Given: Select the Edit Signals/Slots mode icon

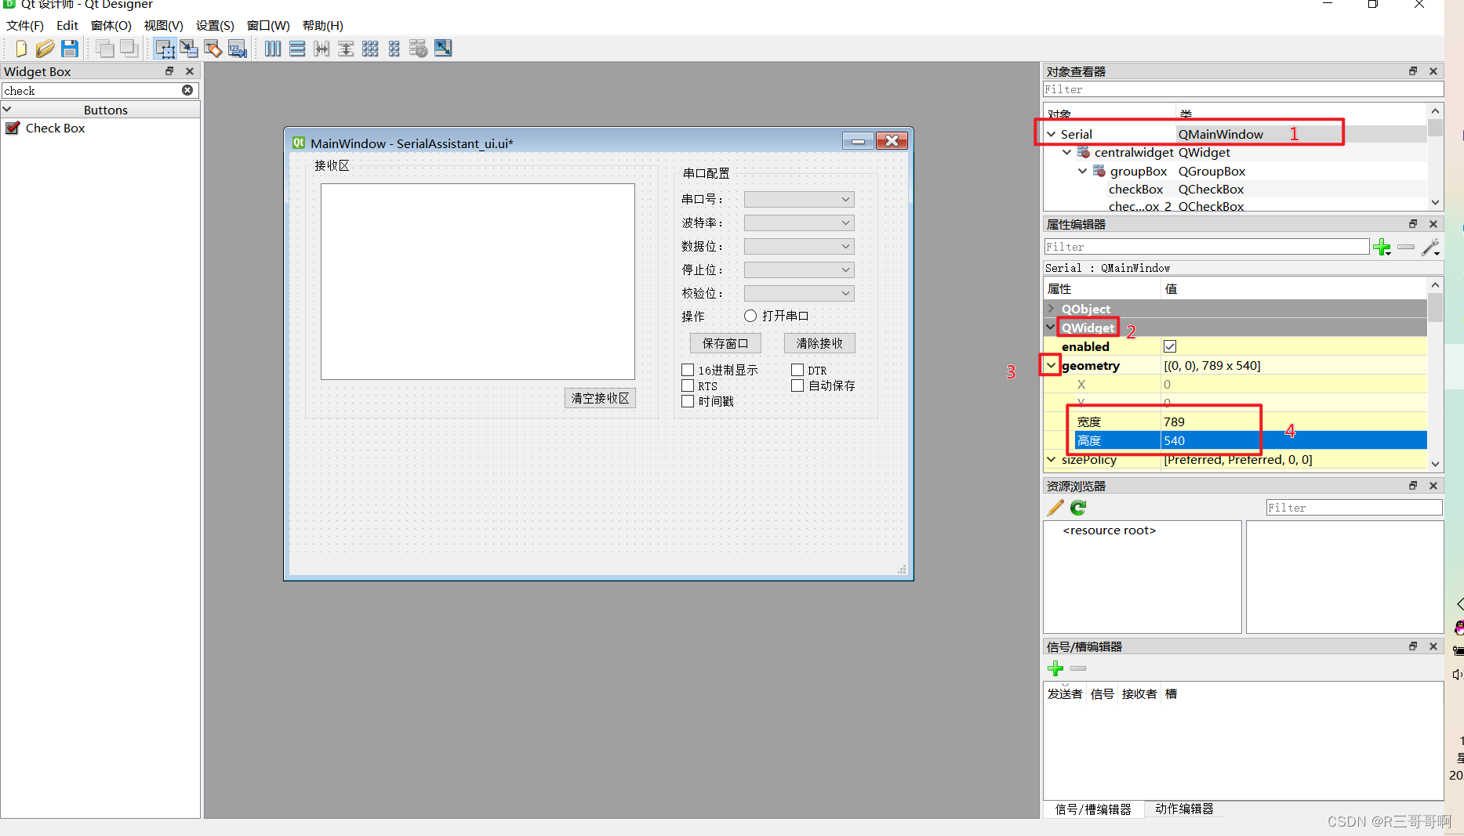Looking at the screenshot, I should point(189,49).
